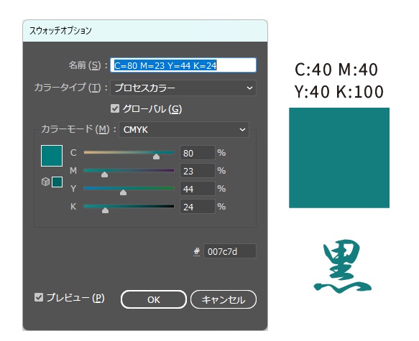This screenshot has width=419, height=341.
Task: Click the out-of-gamut cube warning icon
Action: pos(45,182)
